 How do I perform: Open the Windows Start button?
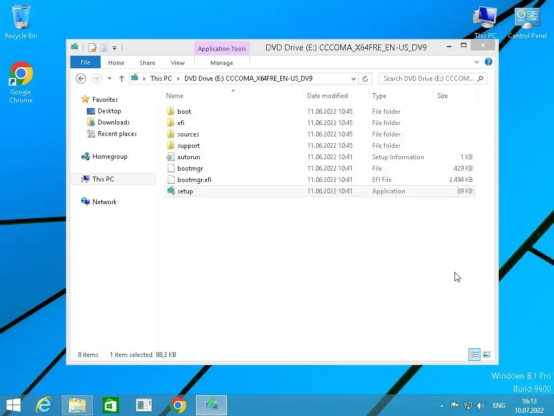click(x=14, y=405)
